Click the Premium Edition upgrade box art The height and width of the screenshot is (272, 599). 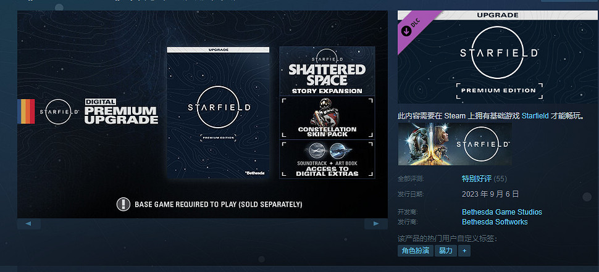pos(218,113)
